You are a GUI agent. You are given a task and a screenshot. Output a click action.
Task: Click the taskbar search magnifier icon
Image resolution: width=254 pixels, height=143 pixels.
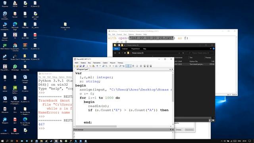pos(7,141)
